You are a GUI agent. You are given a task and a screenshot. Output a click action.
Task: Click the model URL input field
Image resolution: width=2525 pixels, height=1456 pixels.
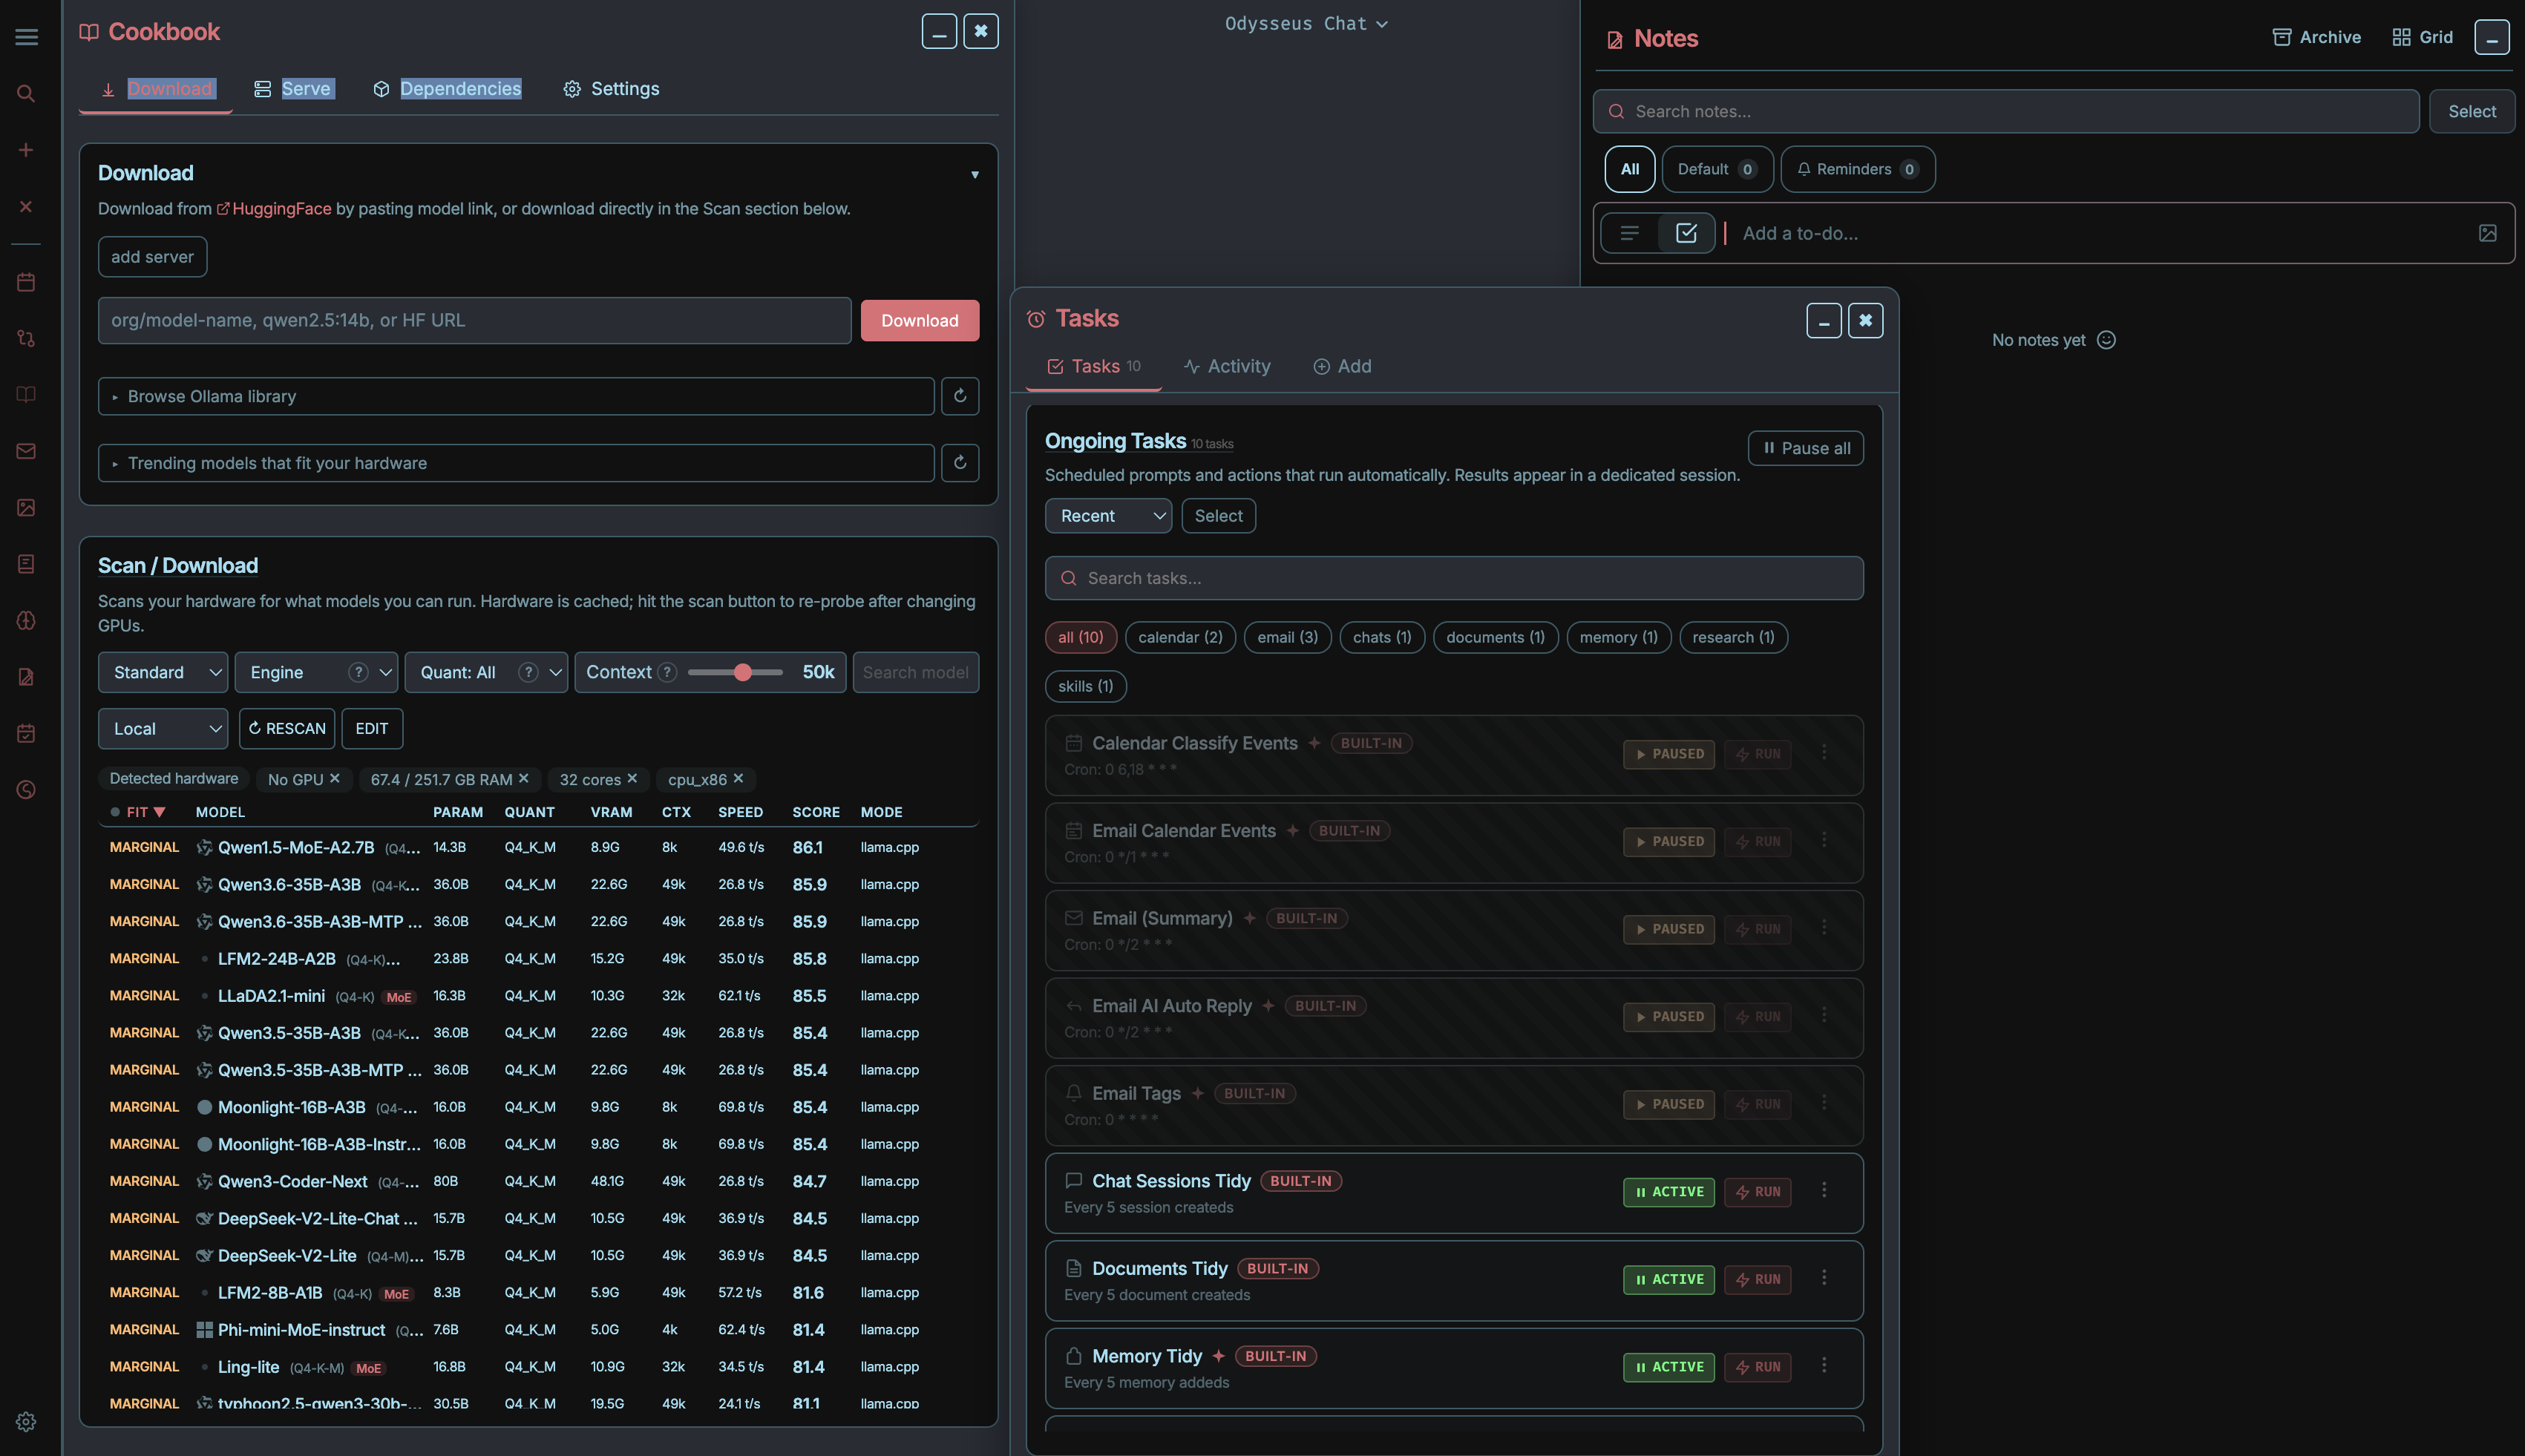(x=474, y=321)
